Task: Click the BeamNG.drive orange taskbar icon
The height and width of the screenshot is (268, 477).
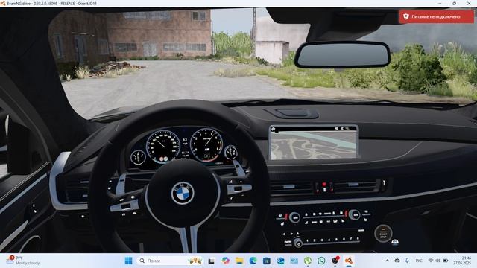Action: coord(349,261)
